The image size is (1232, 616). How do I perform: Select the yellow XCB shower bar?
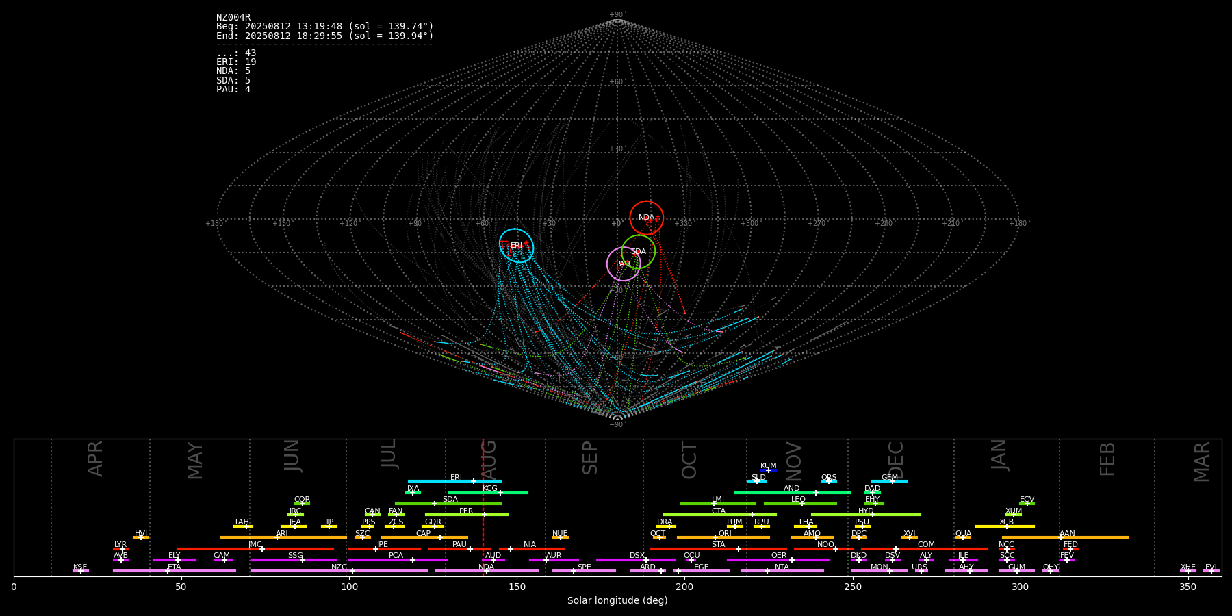point(1005,526)
